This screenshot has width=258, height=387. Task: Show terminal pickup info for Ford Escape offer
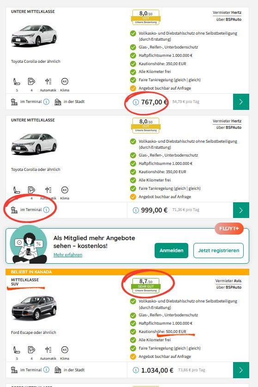[x=46, y=370]
